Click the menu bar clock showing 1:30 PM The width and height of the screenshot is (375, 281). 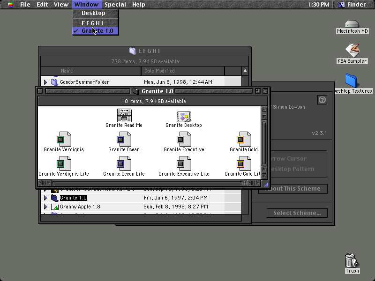click(x=319, y=4)
